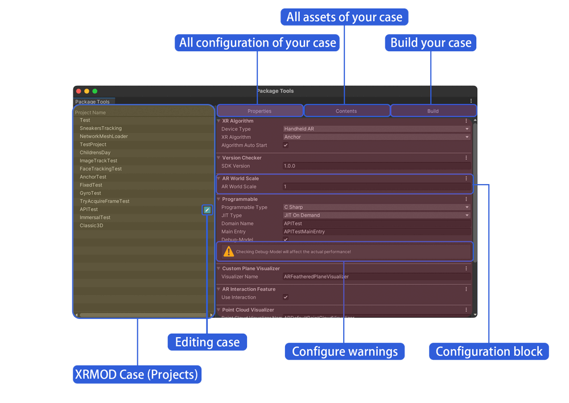Click the properties panel vertical scrollbar
569x403 pixels.
coord(475,192)
